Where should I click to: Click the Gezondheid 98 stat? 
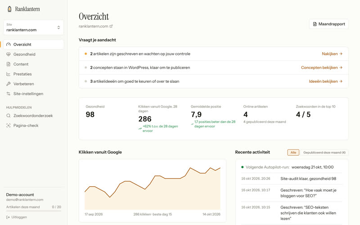[x=90, y=114]
